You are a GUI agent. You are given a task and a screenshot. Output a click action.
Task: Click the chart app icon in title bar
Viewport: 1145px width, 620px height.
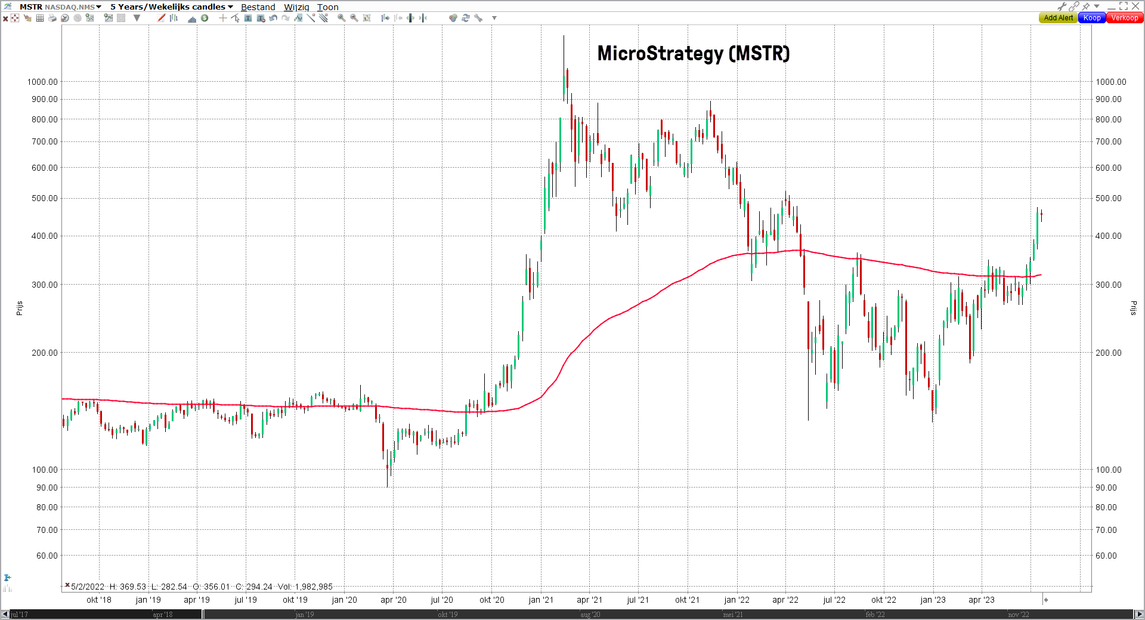coord(8,6)
